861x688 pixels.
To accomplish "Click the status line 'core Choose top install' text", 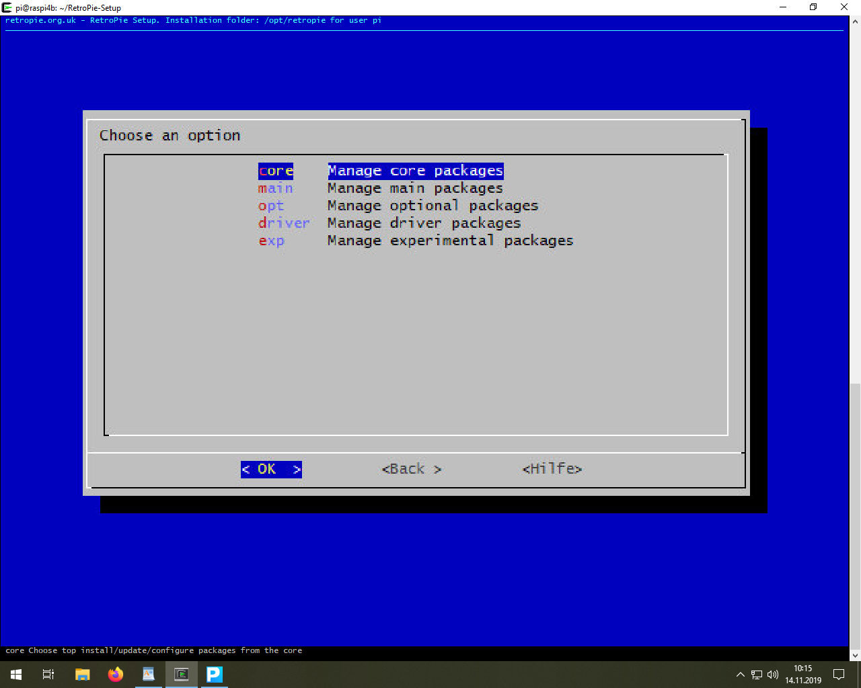I will 154,650.
